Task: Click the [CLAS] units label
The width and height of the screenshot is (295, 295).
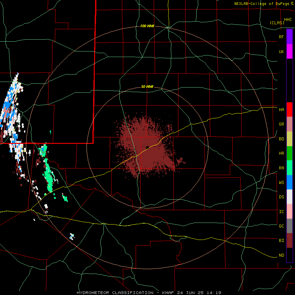Action: point(277,23)
